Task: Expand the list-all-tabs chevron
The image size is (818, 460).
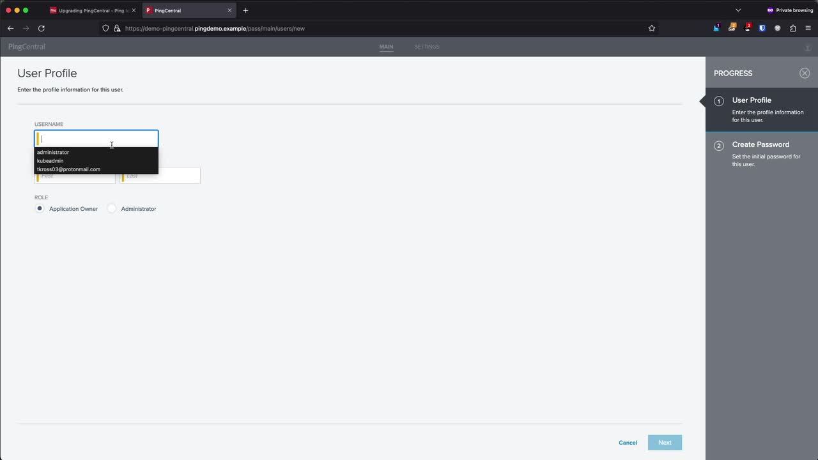Action: click(738, 10)
